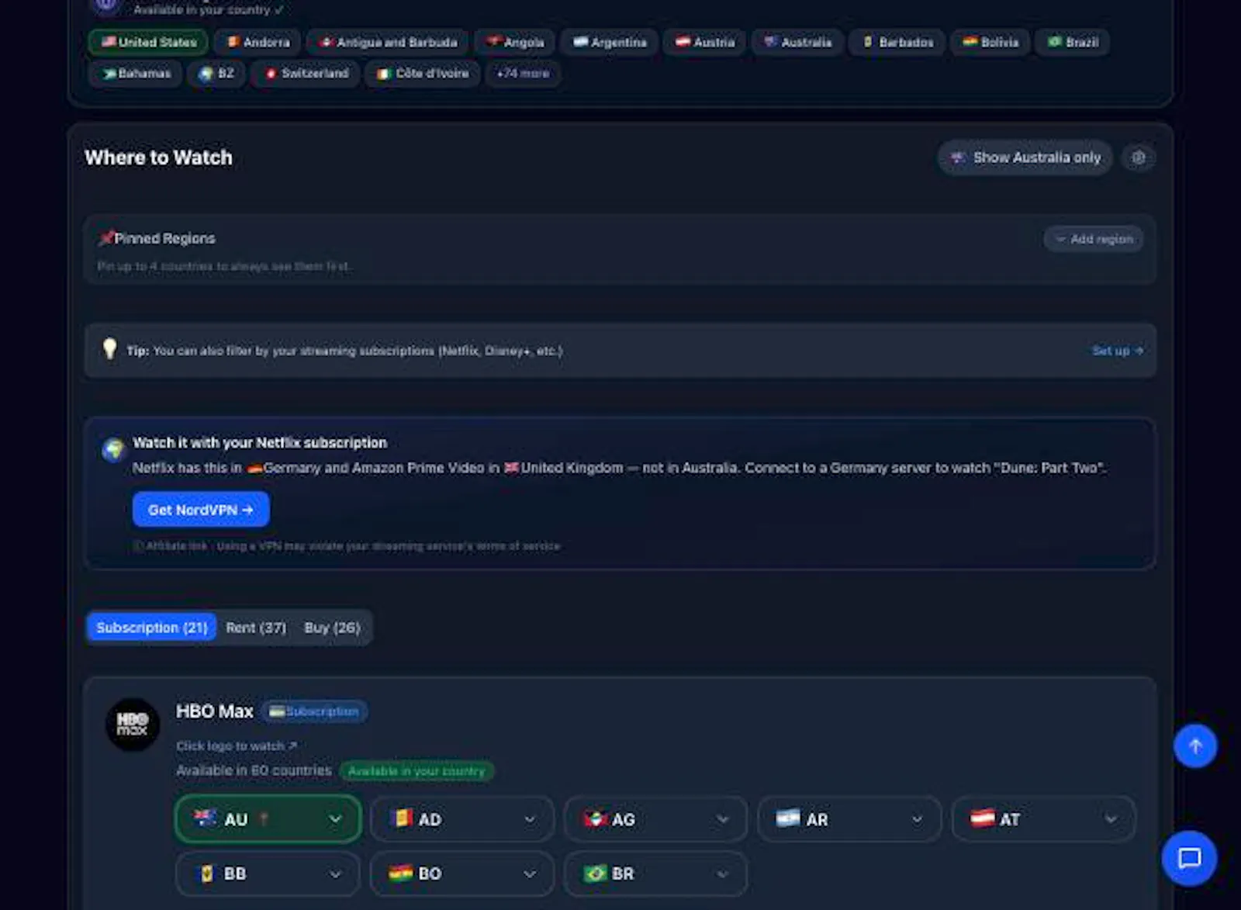
Task: Select the Austria country chip
Action: pyautogui.click(x=704, y=42)
